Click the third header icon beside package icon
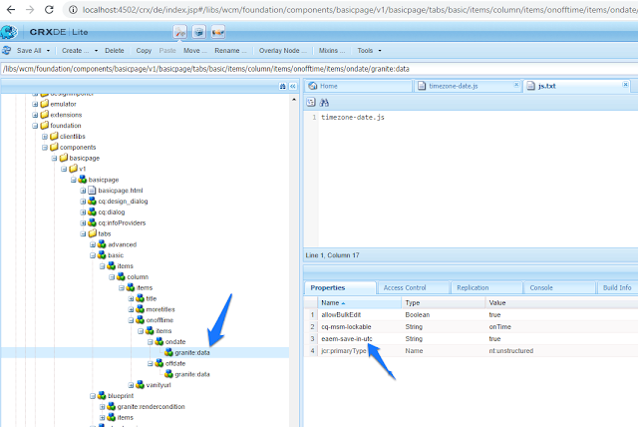This screenshot has width=638, height=427. coord(218,32)
